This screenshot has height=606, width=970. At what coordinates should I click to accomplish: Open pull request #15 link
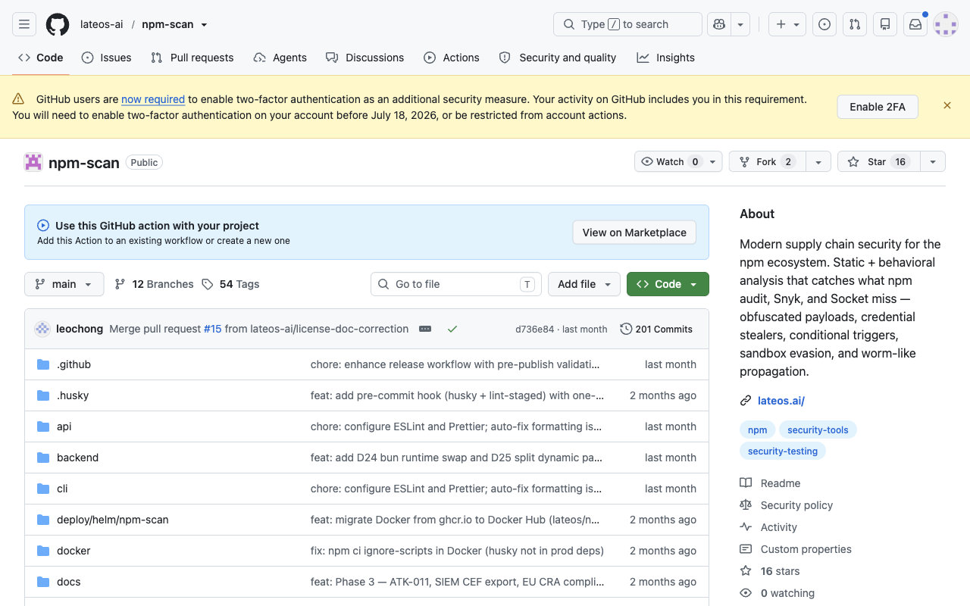point(213,329)
